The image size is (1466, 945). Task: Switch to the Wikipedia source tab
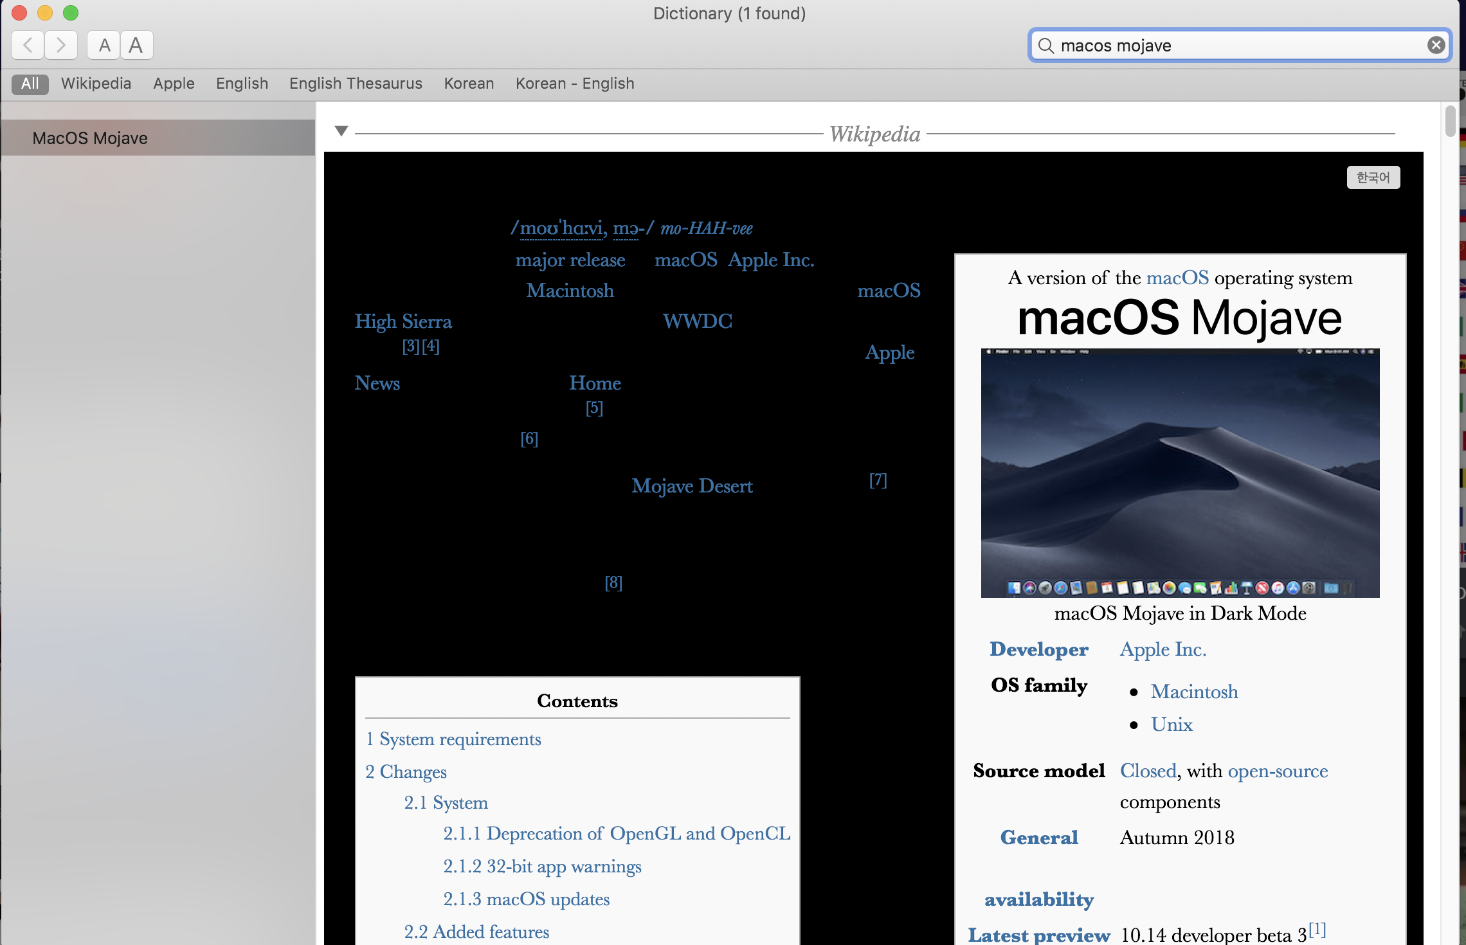pyautogui.click(x=96, y=84)
